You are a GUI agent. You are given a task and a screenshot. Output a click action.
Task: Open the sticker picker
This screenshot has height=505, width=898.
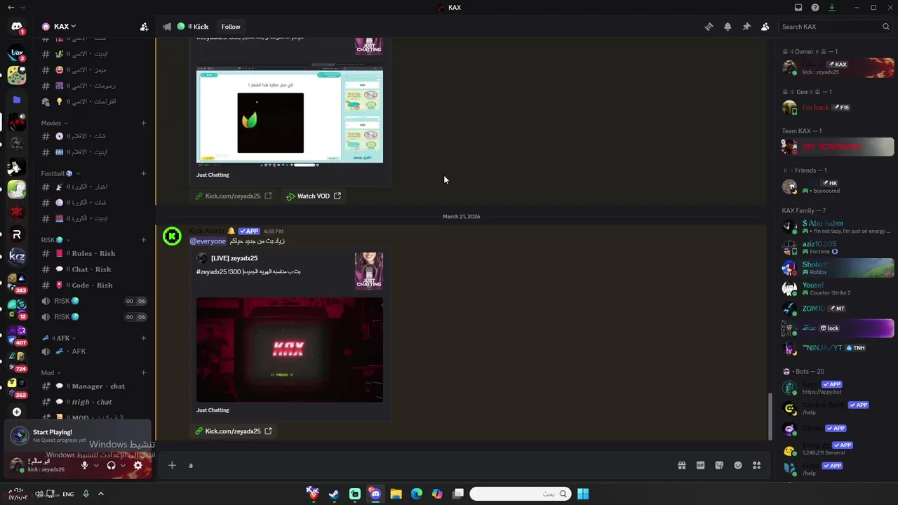(719, 465)
